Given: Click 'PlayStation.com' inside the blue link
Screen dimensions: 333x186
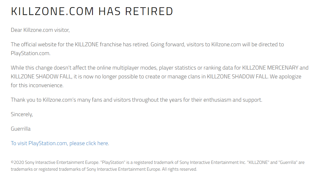Looking at the screenshot, I should (47, 143).
